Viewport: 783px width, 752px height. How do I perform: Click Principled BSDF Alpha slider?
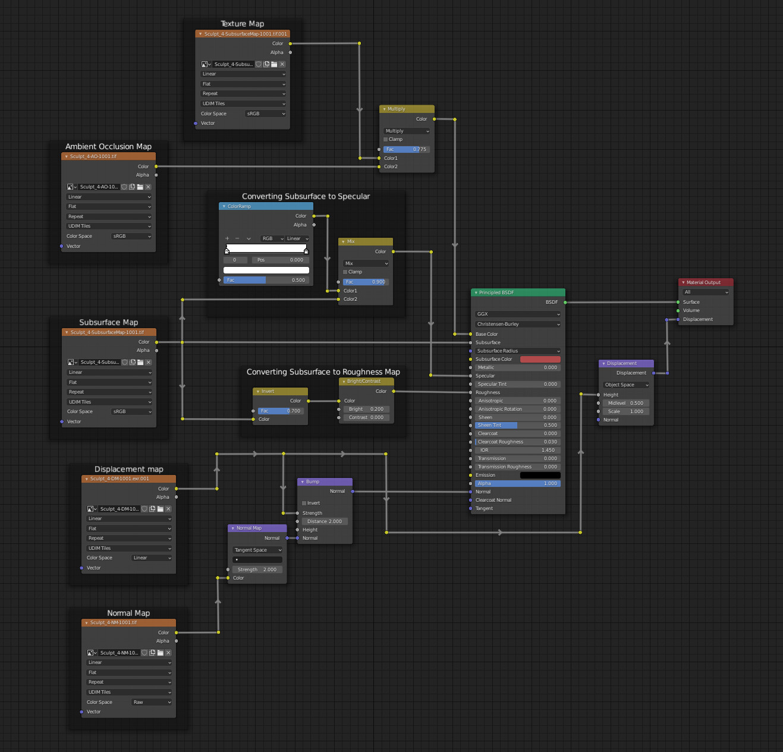coord(518,483)
